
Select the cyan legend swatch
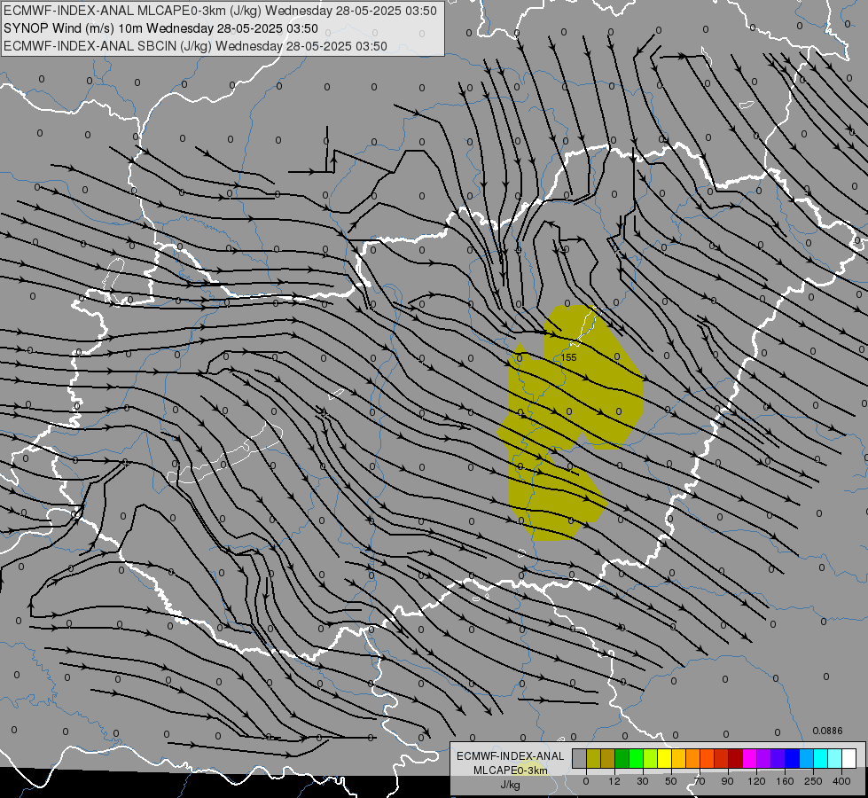820,758
